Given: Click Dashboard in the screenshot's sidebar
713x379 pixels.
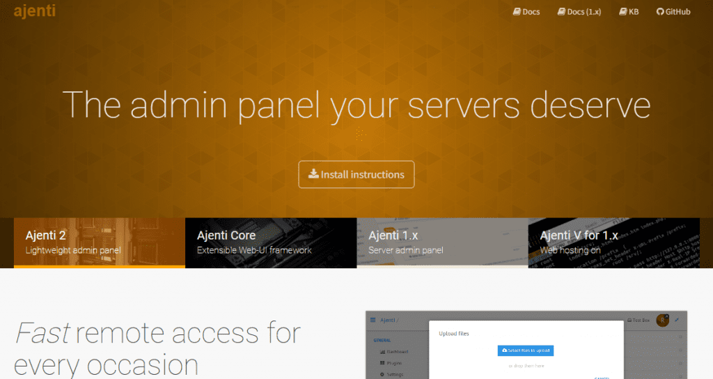Looking at the screenshot, I should click(x=394, y=352).
